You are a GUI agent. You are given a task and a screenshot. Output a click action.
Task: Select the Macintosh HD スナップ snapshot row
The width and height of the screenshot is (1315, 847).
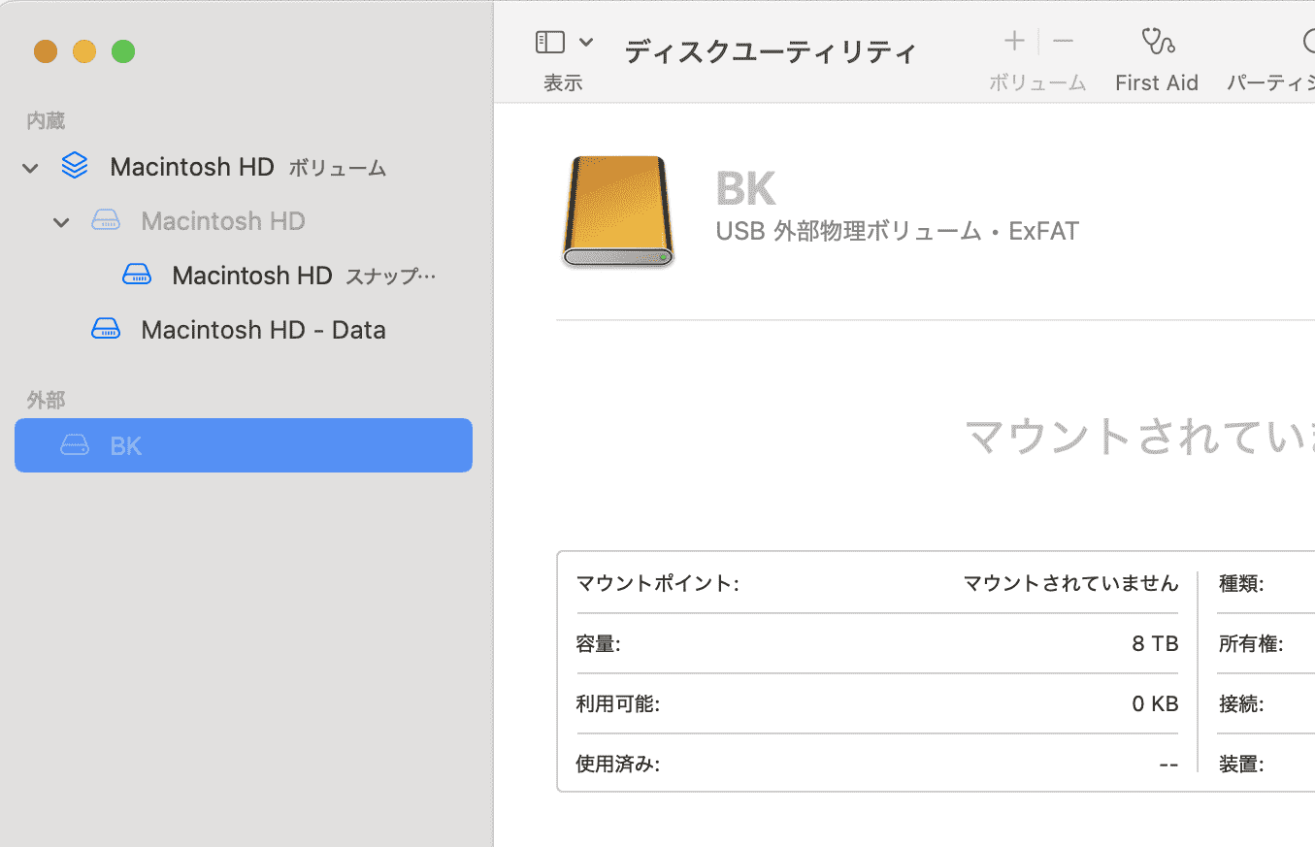(244, 276)
